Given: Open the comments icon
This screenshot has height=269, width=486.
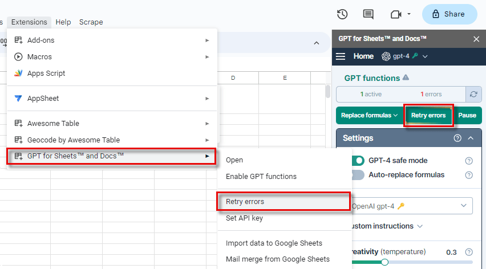Looking at the screenshot, I should click(368, 14).
